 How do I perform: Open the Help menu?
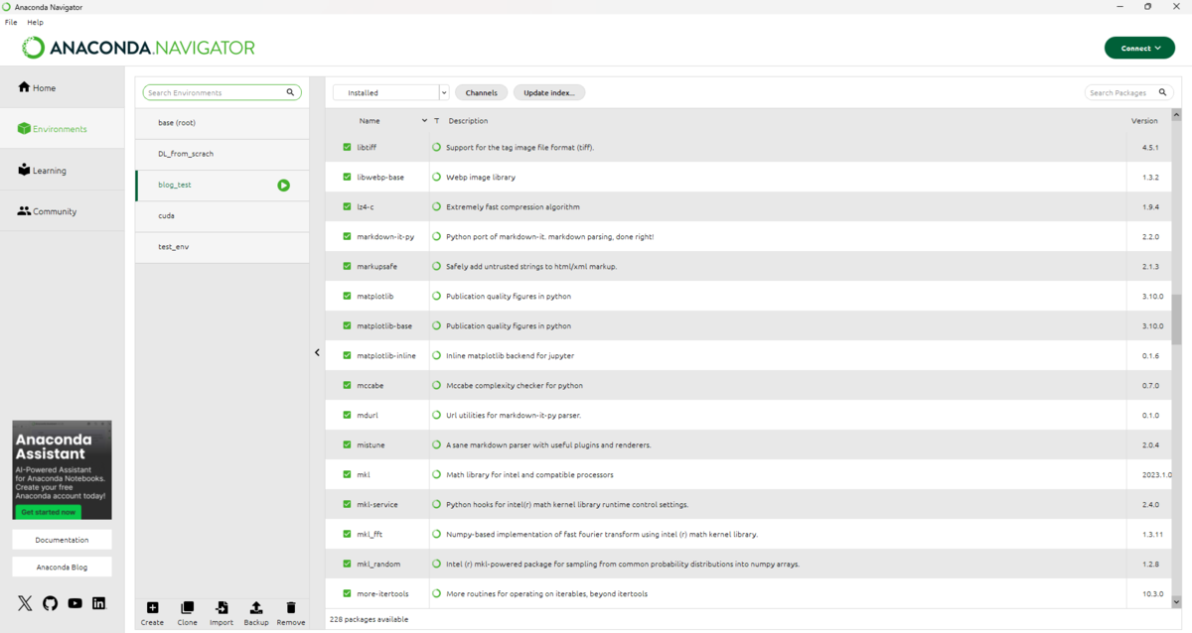[36, 22]
